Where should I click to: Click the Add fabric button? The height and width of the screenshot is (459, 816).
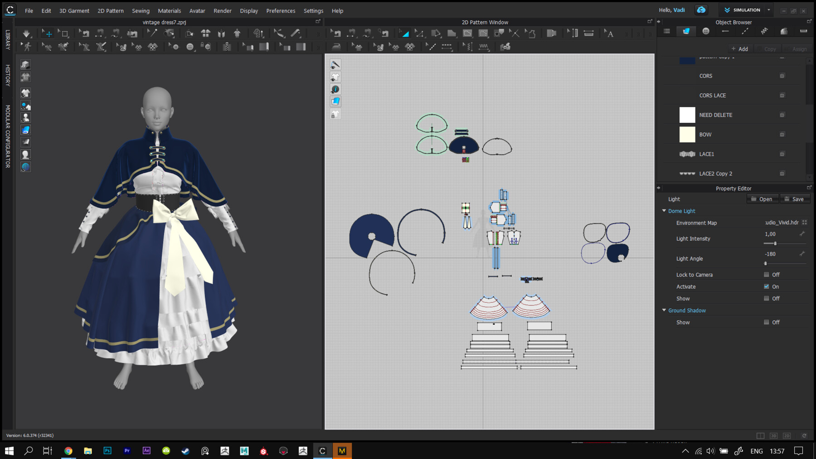click(739, 49)
